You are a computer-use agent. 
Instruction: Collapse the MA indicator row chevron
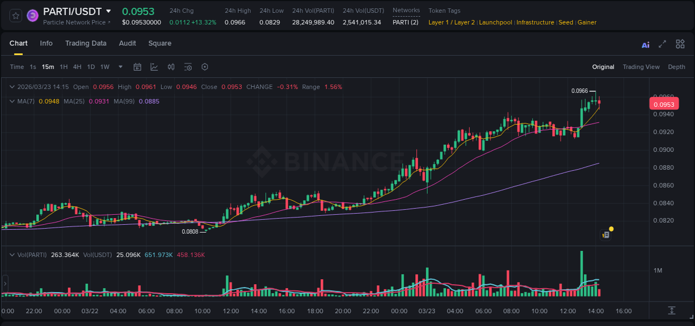click(12, 101)
